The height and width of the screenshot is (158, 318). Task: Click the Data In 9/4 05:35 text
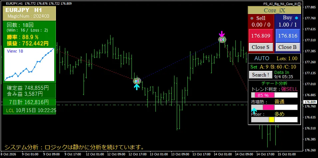point(283,75)
